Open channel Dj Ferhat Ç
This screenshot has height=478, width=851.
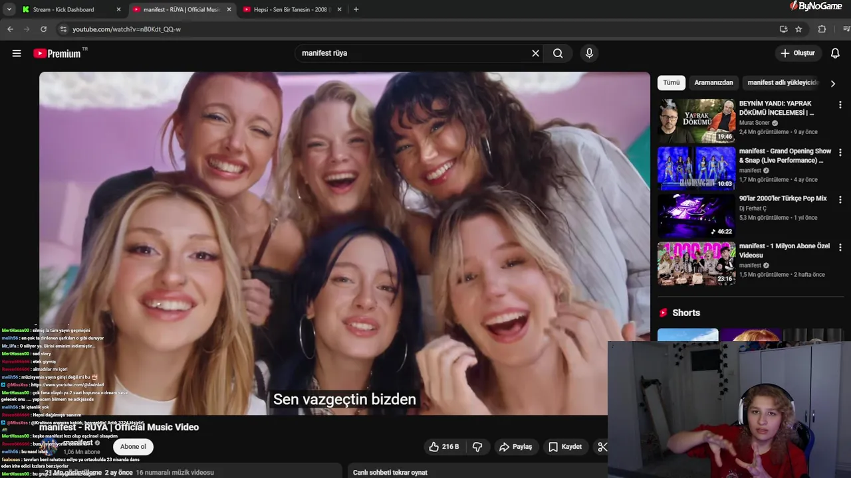(x=753, y=208)
